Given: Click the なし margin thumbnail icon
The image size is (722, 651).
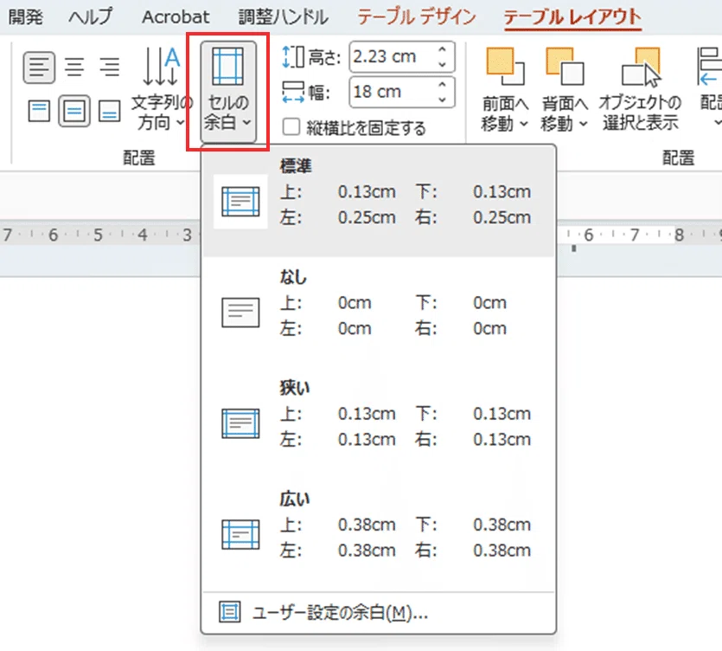Looking at the screenshot, I should [240, 313].
